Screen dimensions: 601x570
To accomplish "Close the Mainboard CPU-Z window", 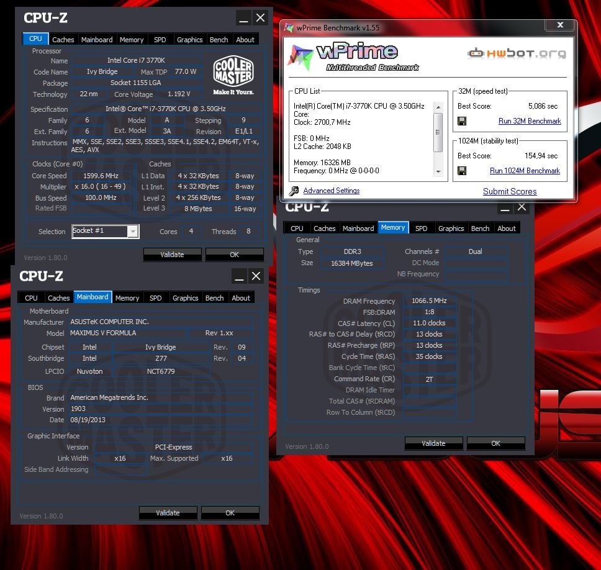I will click(256, 276).
